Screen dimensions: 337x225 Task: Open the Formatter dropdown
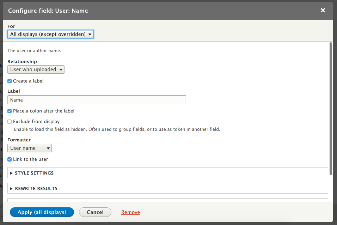30,148
